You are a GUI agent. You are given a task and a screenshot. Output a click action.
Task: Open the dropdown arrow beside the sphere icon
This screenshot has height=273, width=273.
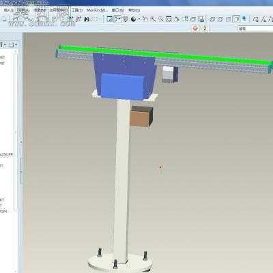pos(139,19)
